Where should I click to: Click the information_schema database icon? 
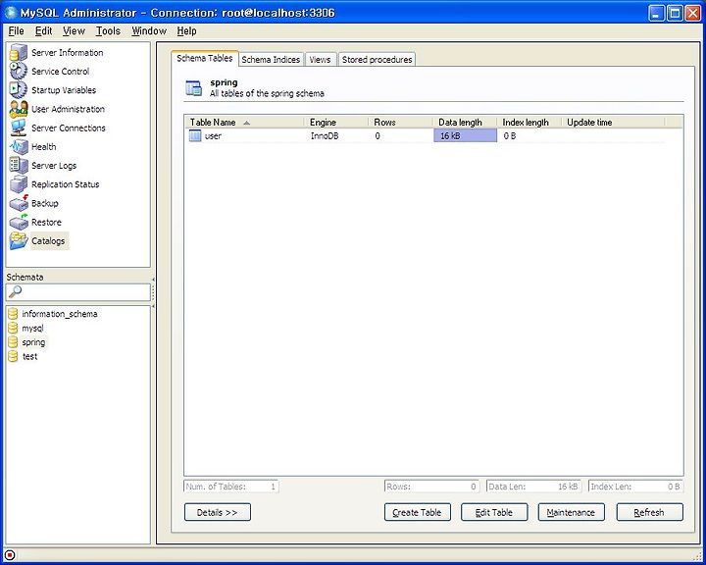coord(13,314)
